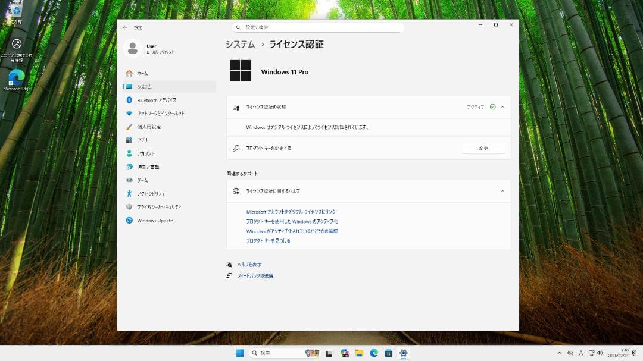Open the volume tray icon
This screenshot has height=361, width=643.
pos(600,353)
